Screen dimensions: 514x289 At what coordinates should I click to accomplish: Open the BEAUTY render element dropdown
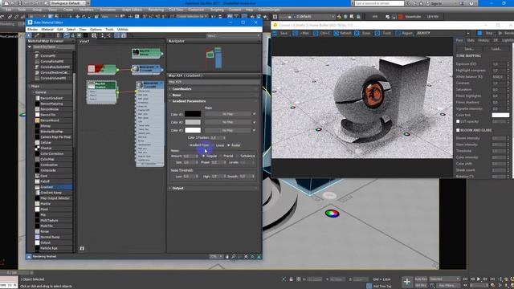pos(443,33)
